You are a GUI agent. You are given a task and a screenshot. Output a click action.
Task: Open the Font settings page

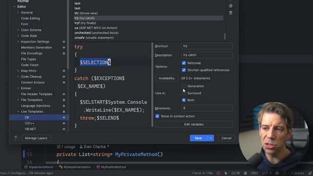tap(24, 24)
